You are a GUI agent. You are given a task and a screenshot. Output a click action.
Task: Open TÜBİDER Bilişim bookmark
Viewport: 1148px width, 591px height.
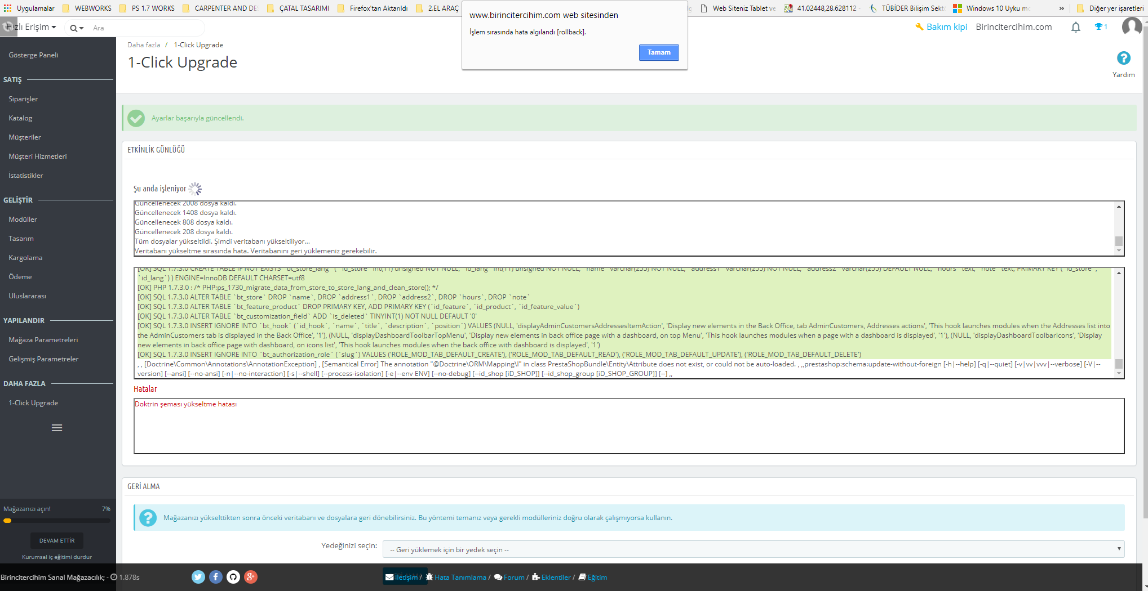click(907, 8)
